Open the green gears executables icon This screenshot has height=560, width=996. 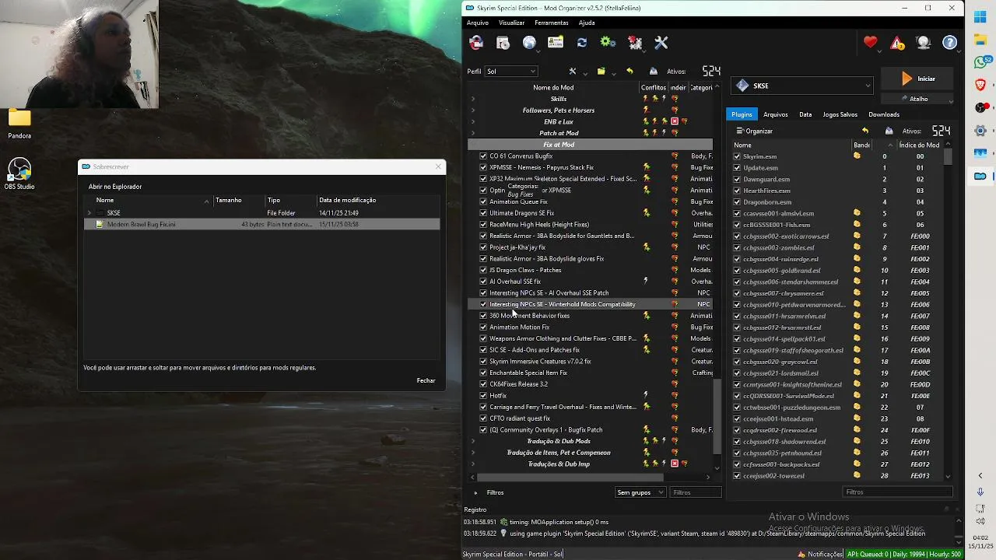pos(608,43)
